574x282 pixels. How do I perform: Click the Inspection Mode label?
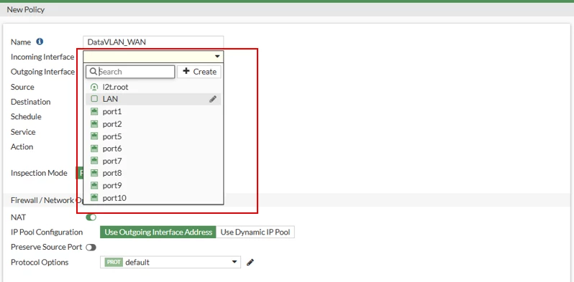39,173
